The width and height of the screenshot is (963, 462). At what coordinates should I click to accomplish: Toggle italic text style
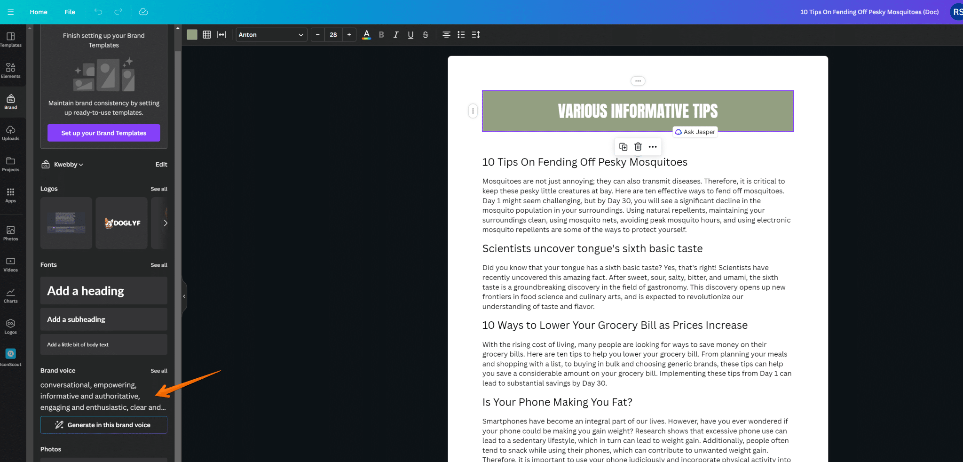click(x=396, y=35)
